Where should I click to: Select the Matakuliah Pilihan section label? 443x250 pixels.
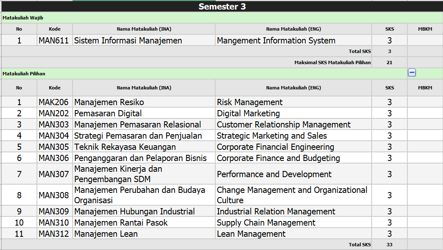[x=24, y=74]
